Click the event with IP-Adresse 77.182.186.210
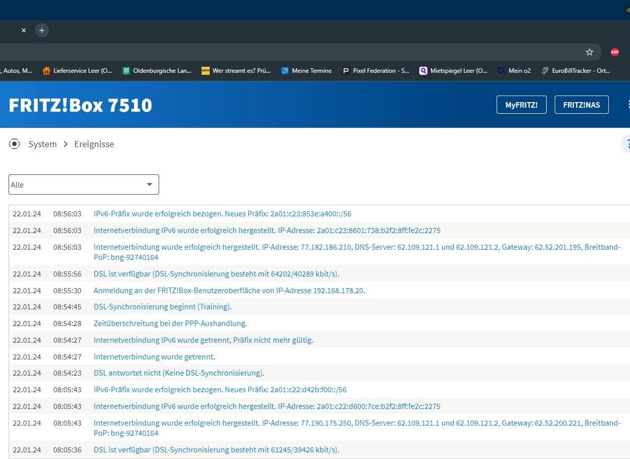The image size is (630, 459). [357, 252]
